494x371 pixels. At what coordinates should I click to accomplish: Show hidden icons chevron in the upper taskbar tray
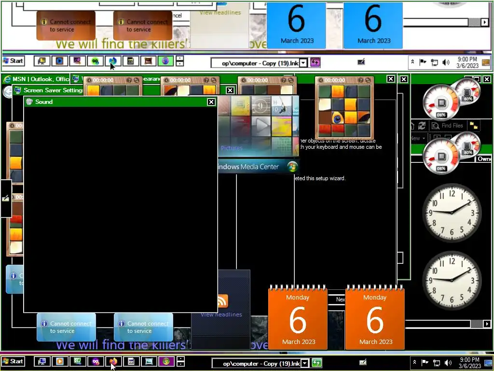(412, 62)
